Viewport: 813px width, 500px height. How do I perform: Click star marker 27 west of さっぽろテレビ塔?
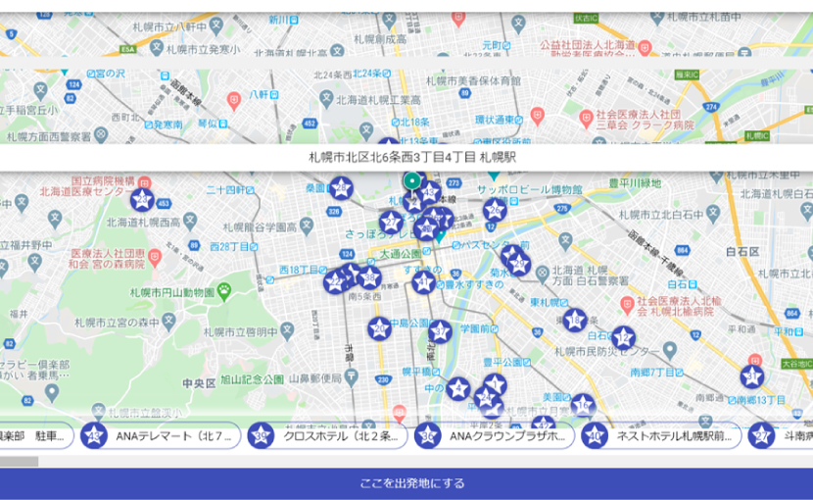(392, 222)
